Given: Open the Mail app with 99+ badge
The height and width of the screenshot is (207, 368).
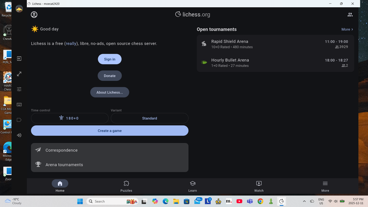Looking at the screenshot, I should coord(198,201).
